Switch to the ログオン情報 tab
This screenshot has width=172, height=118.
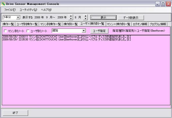[140, 24]
